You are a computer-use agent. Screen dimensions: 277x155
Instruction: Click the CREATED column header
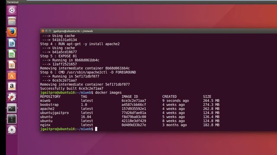point(169,96)
